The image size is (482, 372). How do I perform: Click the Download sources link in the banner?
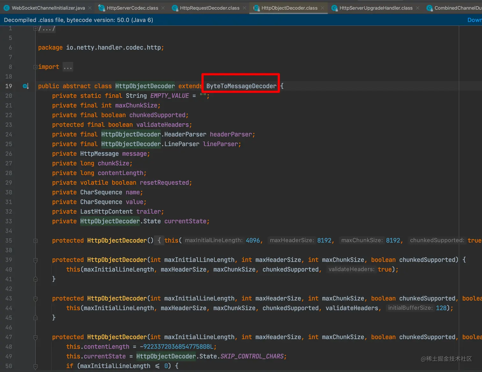[475, 20]
